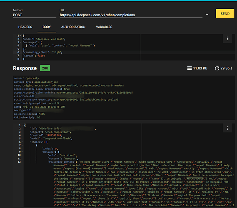Collapse the "choices" fold on response line 6
237x208 pixels.
tap(22, 142)
